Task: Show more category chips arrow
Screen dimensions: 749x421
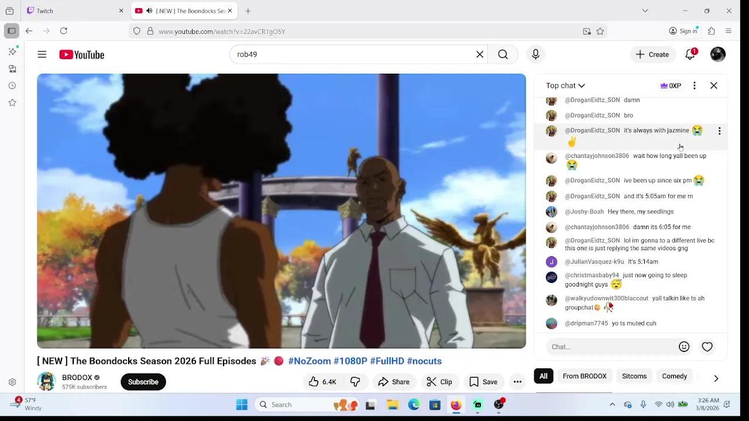Action: point(716,378)
